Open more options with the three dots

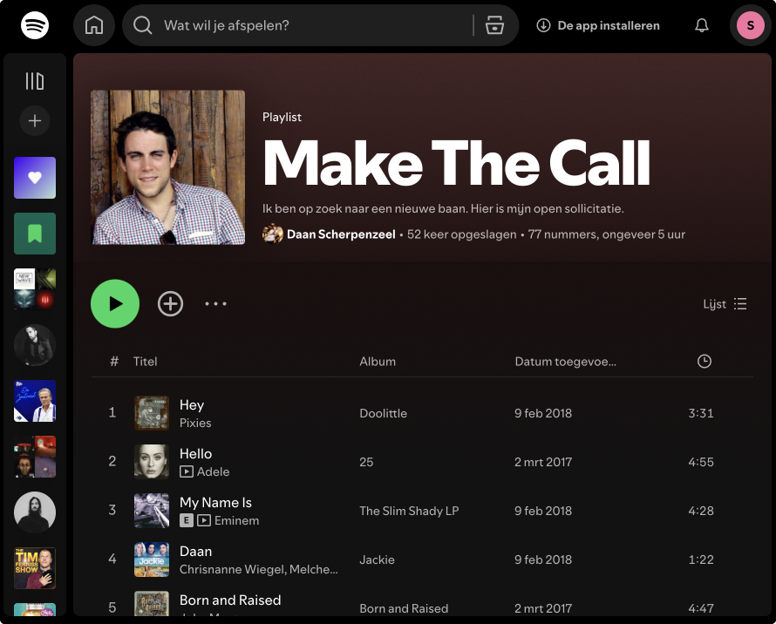pyautogui.click(x=215, y=303)
